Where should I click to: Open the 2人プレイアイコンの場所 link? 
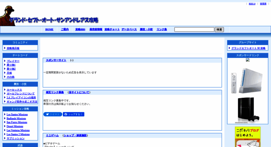[x=21, y=97]
